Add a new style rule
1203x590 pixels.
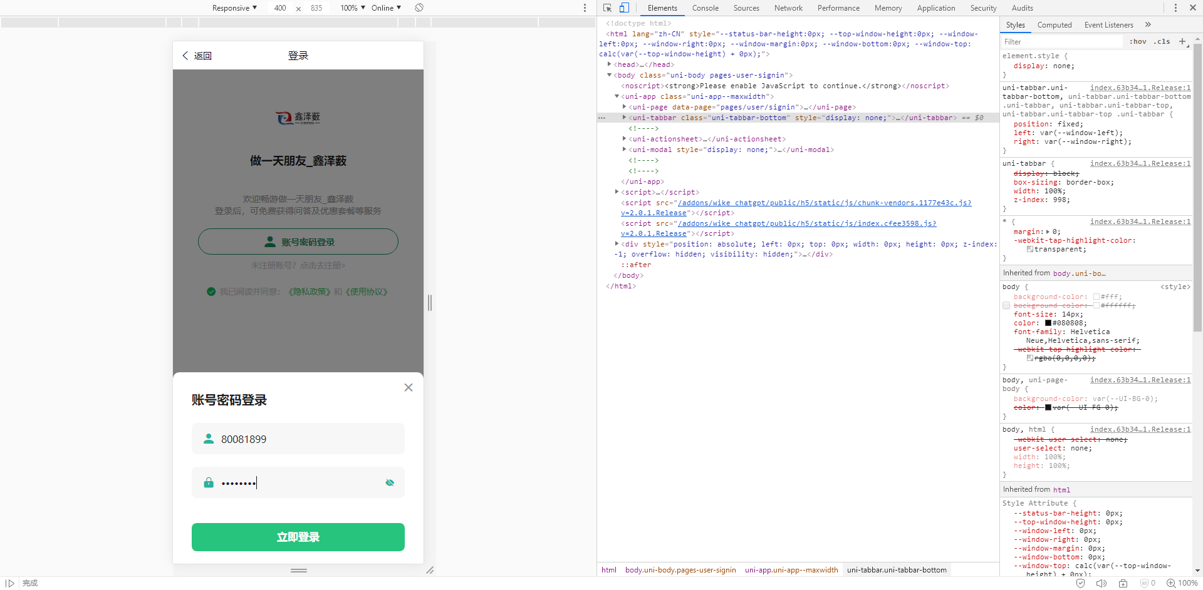coord(1182,41)
